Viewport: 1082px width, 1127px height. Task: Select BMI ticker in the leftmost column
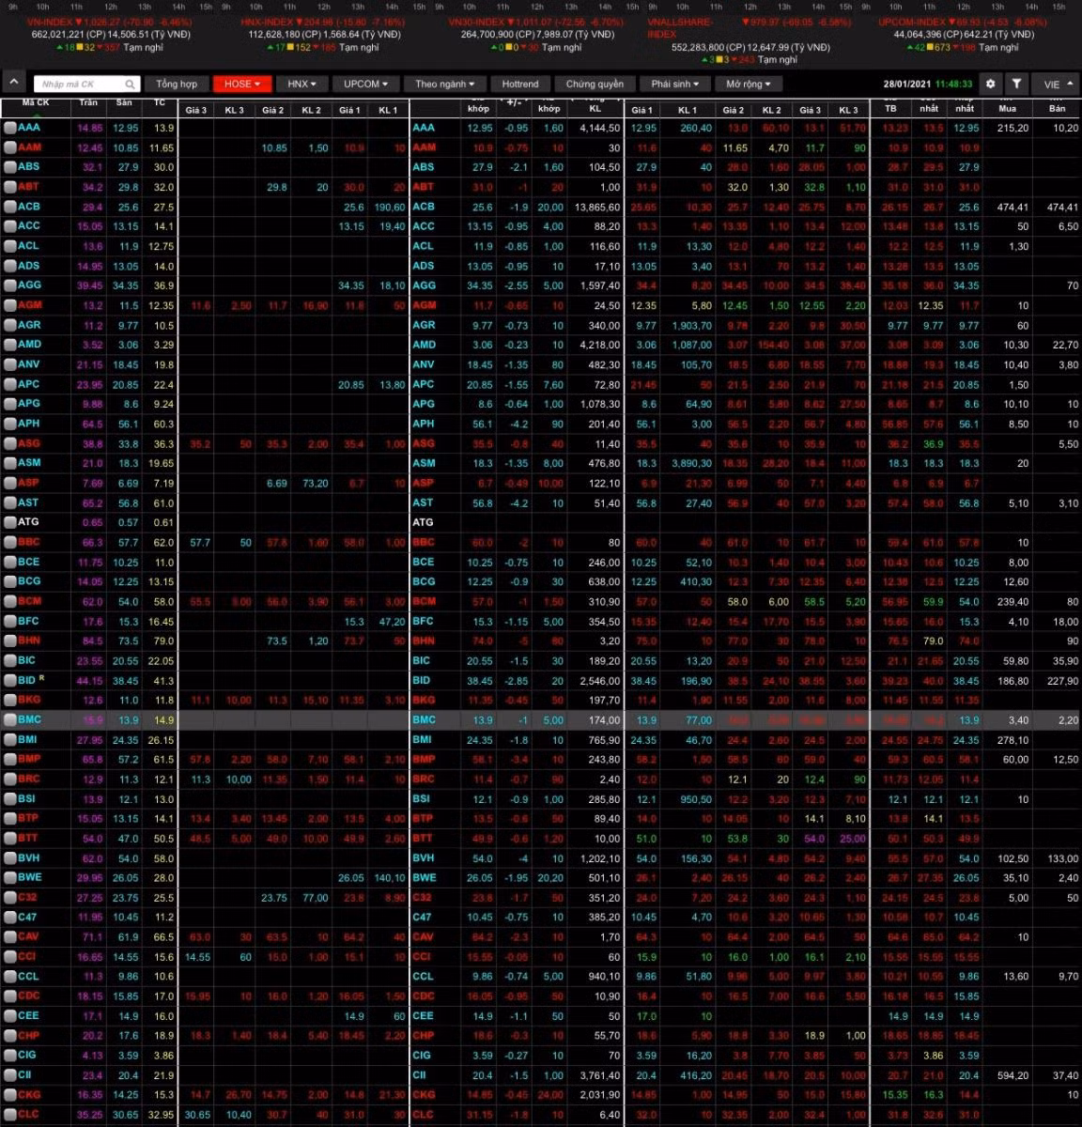point(28,740)
